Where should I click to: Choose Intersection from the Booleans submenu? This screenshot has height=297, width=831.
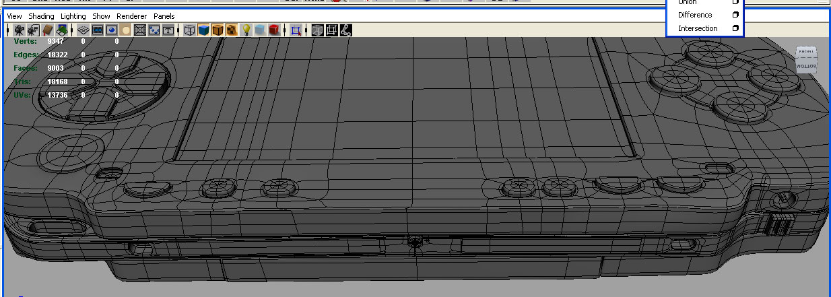(x=698, y=28)
